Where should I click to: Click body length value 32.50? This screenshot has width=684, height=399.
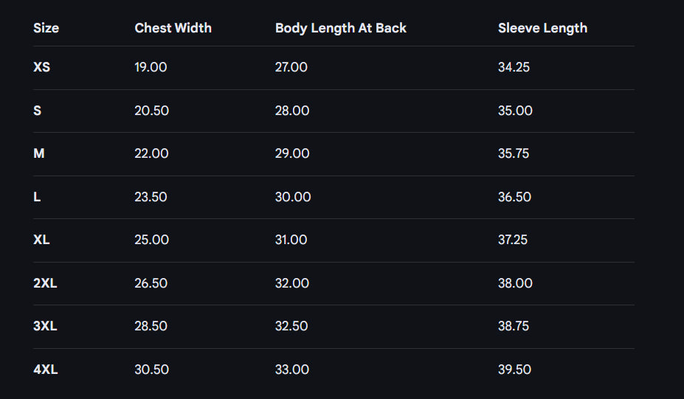click(x=292, y=326)
